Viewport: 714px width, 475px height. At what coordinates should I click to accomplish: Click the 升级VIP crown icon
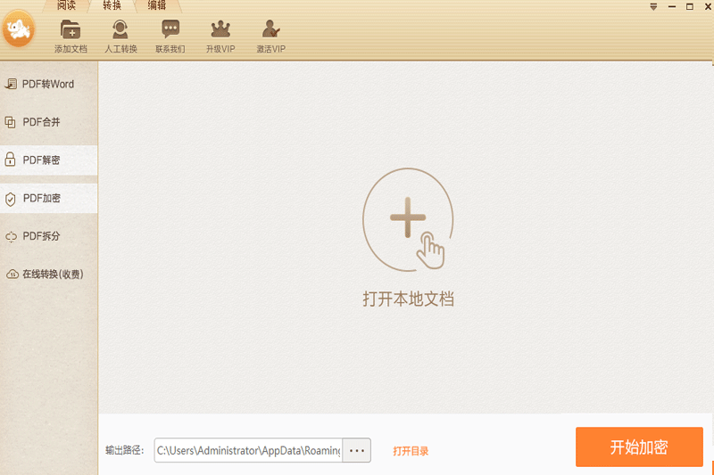coord(220,29)
